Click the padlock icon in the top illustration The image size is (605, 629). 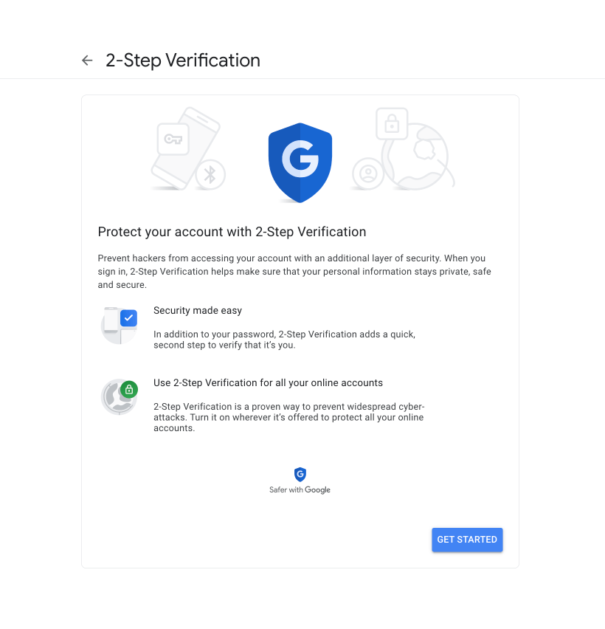(392, 123)
